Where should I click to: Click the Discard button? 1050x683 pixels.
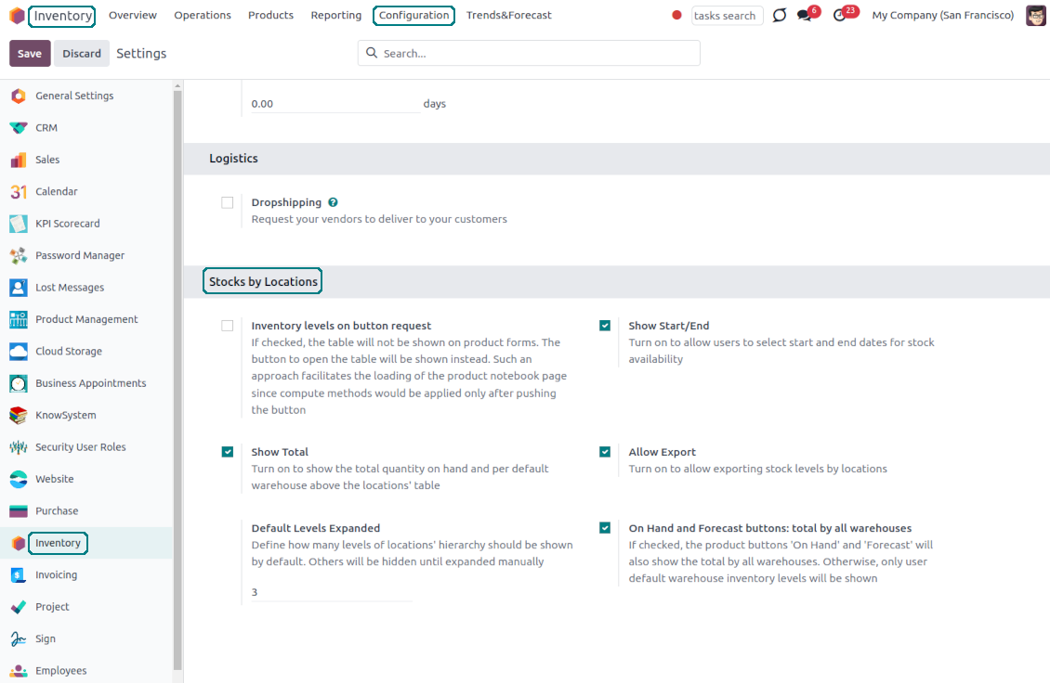82,54
